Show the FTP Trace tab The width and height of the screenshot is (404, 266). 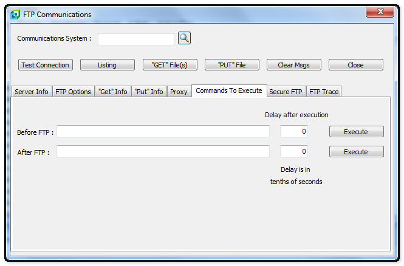[x=324, y=92]
